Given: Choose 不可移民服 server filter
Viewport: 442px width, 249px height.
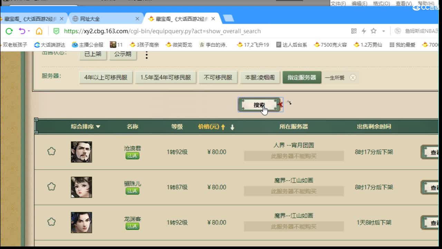Looking at the screenshot, I should click(x=218, y=77).
